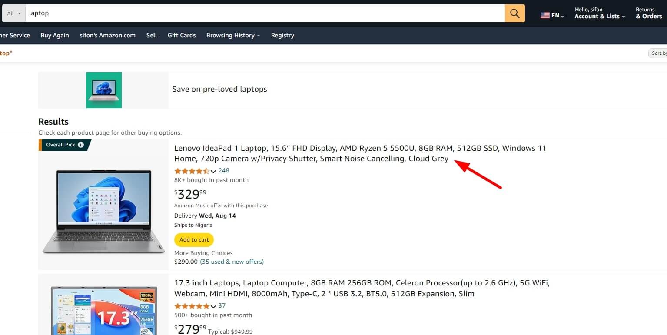Click the Lenovo laptop star rating
This screenshot has width=667, height=335.
click(x=192, y=171)
